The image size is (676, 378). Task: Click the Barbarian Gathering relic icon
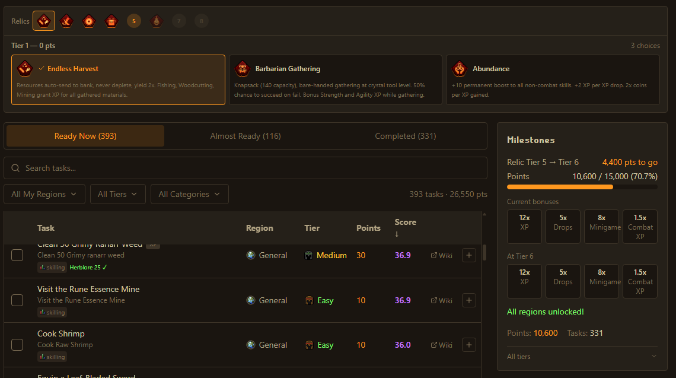[x=243, y=68]
